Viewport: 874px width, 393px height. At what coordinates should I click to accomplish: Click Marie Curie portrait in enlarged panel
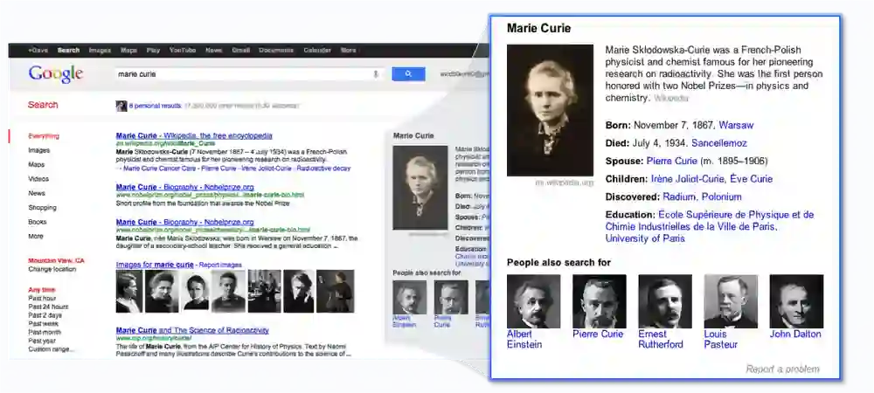[x=550, y=110]
